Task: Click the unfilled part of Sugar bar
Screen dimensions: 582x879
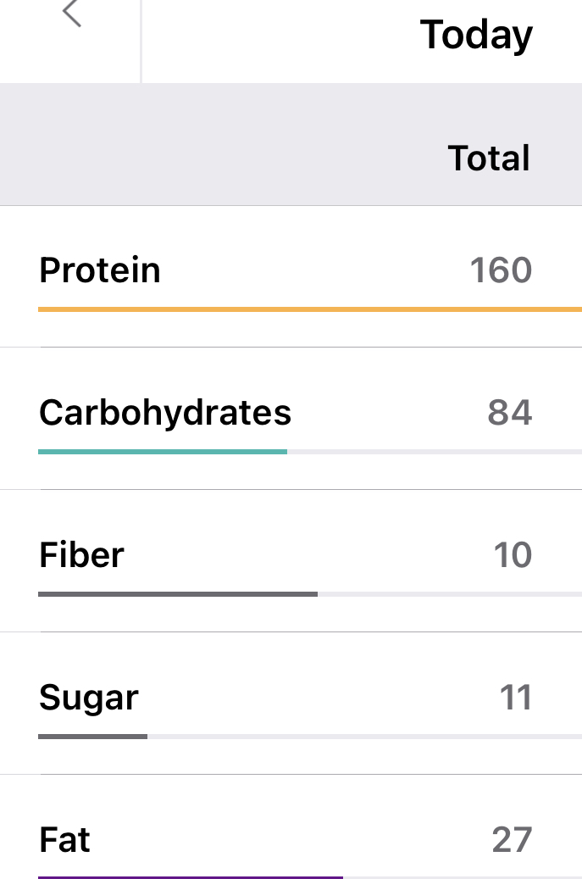Action: 364,737
